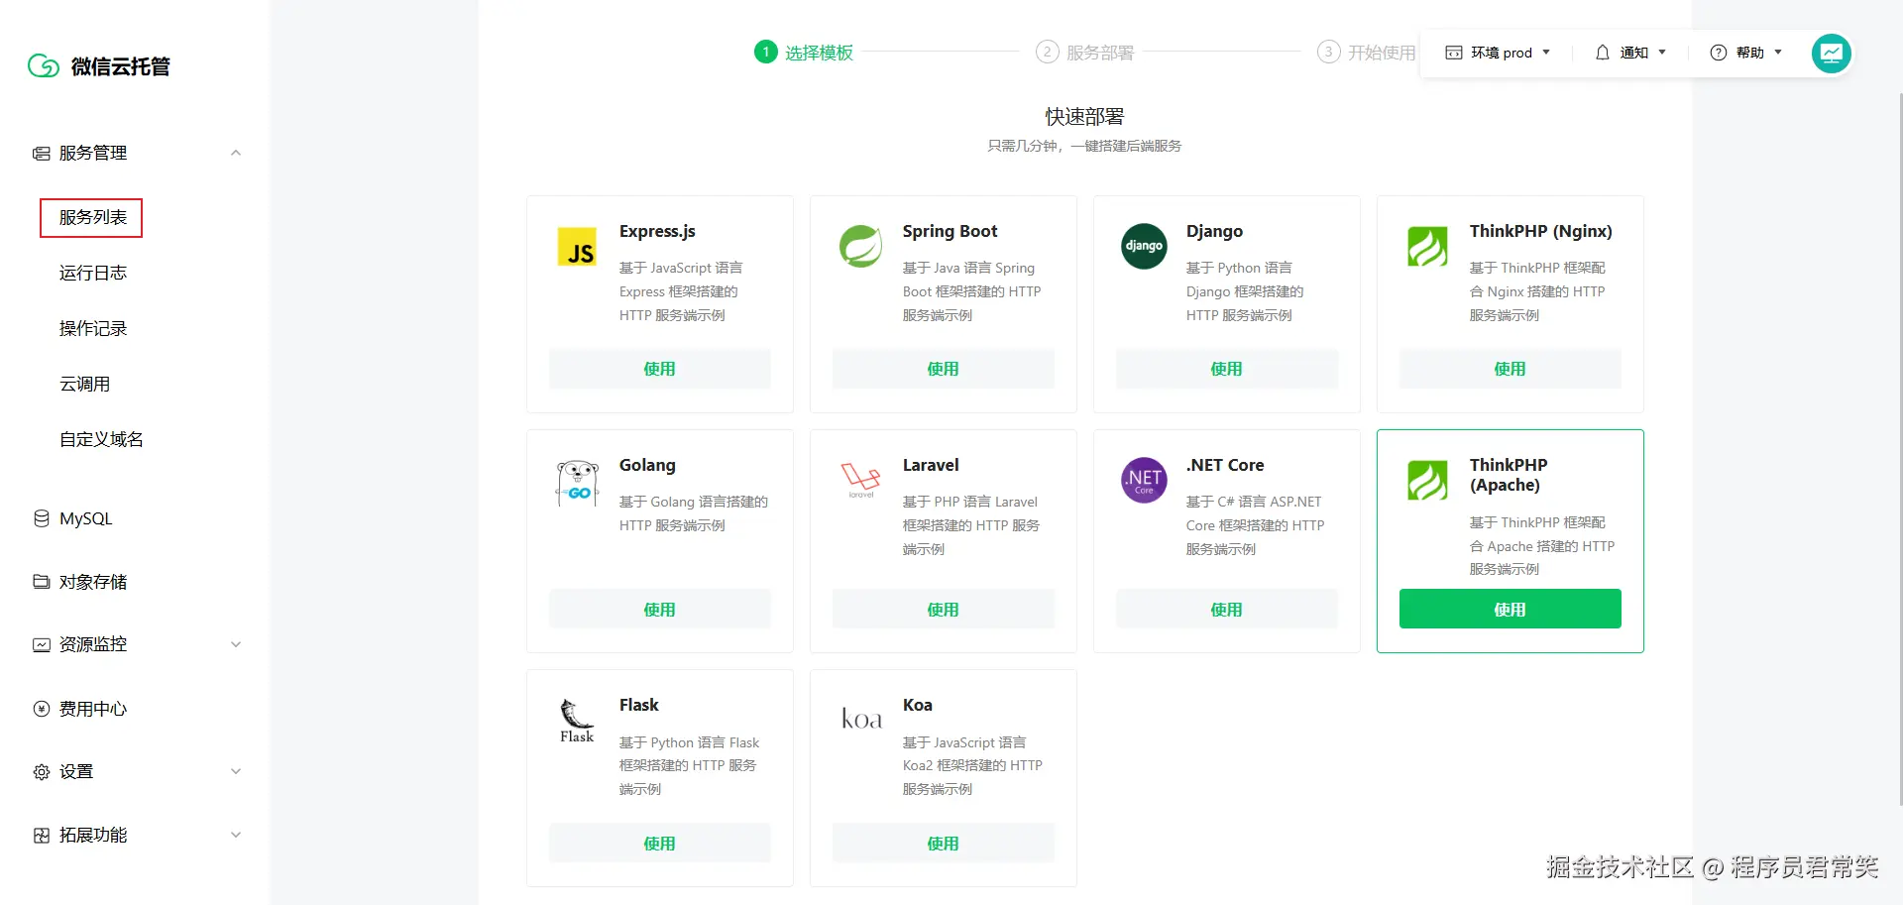The width and height of the screenshot is (1903, 905).
Task: Select 服务列表 in the sidebar
Action: (x=92, y=218)
